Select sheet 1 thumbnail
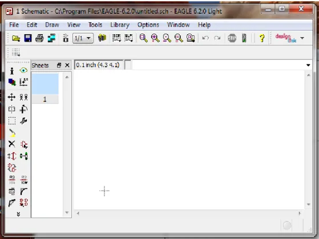 coord(45,88)
